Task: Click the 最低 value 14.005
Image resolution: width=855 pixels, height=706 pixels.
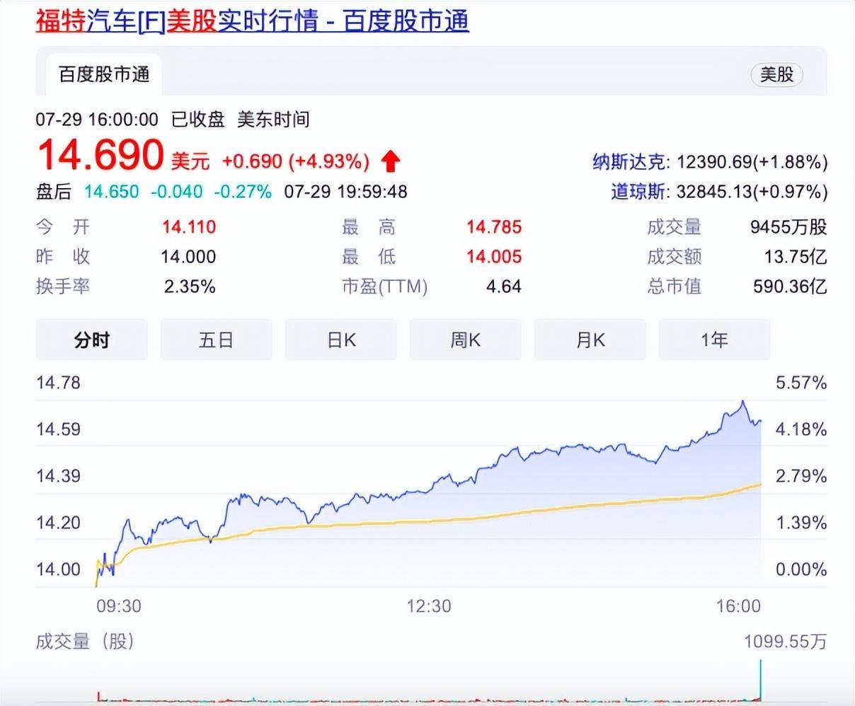Action: tap(494, 257)
